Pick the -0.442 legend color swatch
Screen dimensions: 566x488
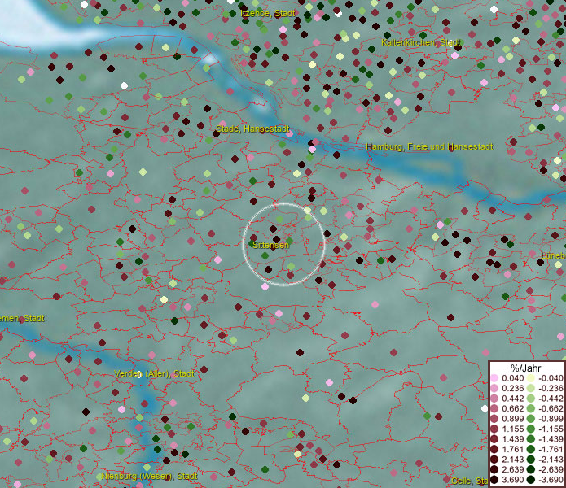(x=531, y=399)
